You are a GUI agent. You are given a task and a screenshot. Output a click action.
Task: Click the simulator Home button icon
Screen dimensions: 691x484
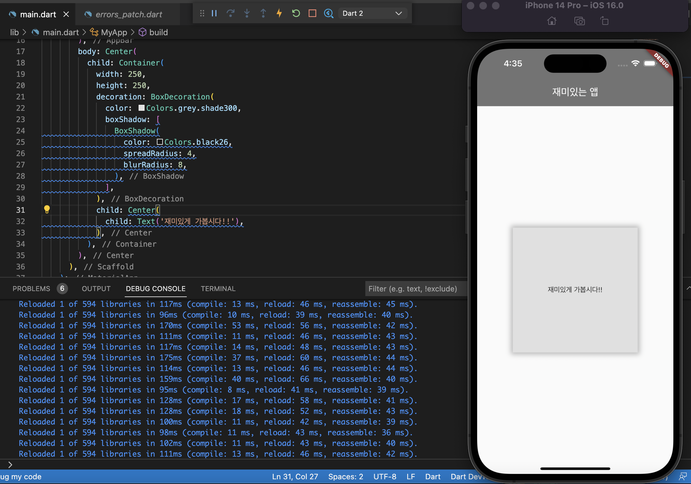coord(552,21)
